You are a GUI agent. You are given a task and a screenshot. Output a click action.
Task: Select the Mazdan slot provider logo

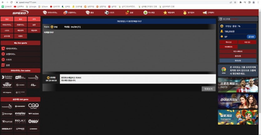pyautogui.click(x=33, y=114)
